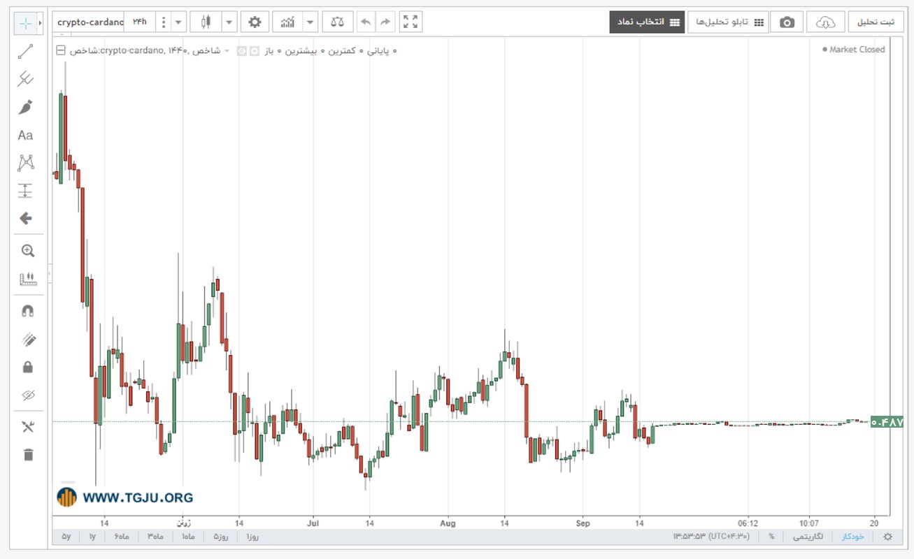Toggle stay in drawing mode pencil
This screenshot has width=914, height=559.
point(28,340)
